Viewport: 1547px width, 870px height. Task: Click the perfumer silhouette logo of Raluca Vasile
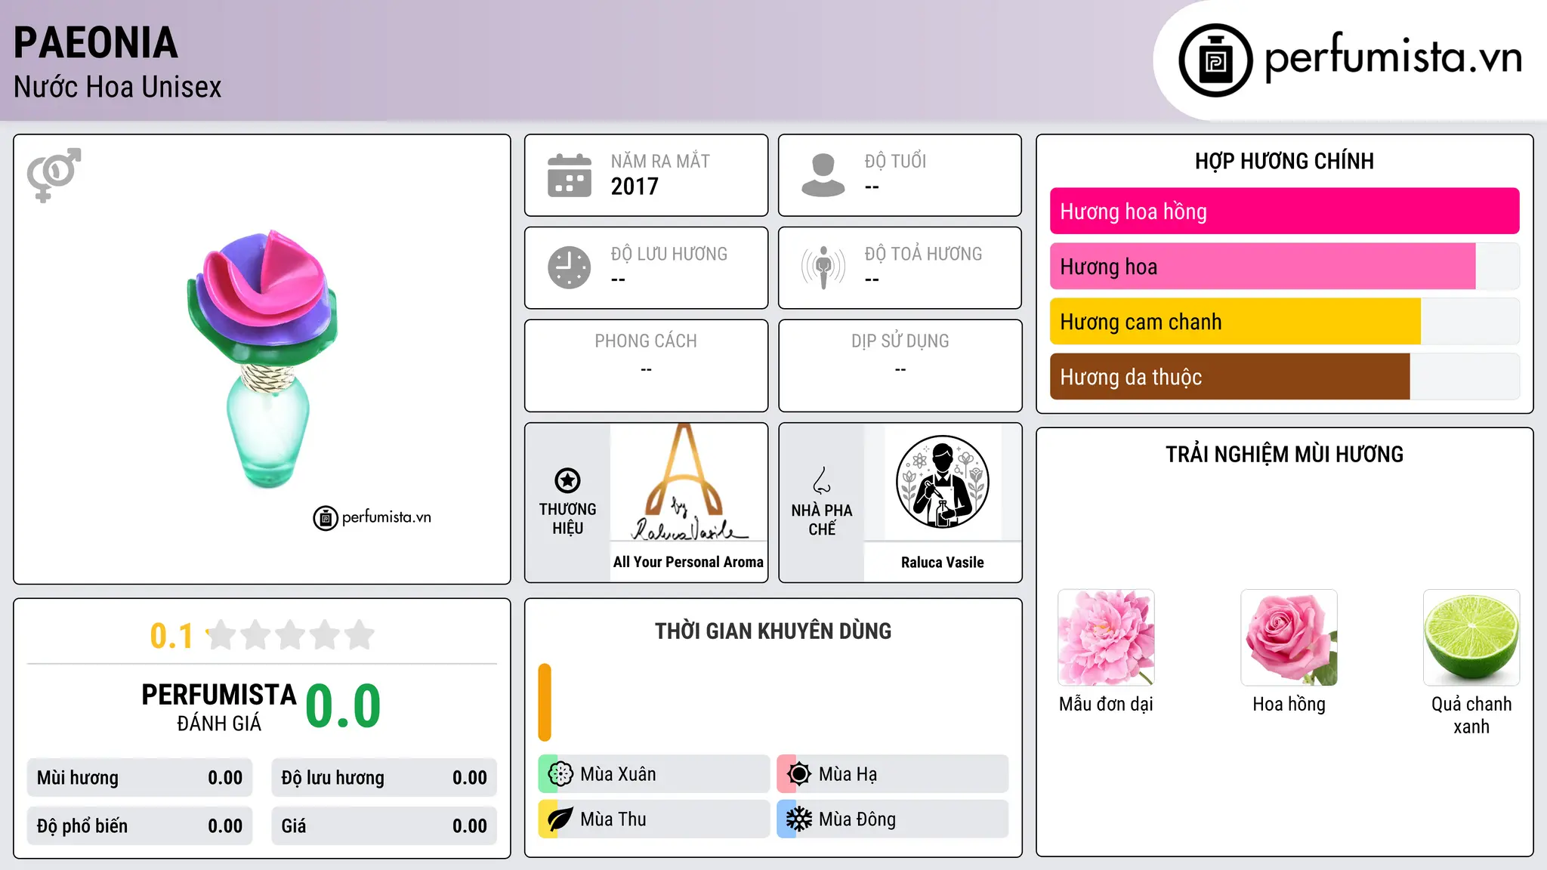(x=943, y=482)
